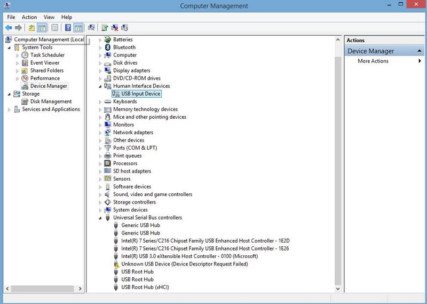Select Host Controller - 1E2D entry
Screen dimensions: 427x304
pos(205,241)
